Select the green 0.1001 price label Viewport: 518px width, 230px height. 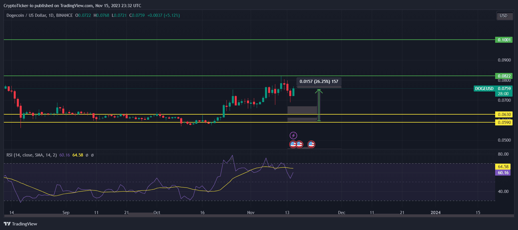coord(504,40)
